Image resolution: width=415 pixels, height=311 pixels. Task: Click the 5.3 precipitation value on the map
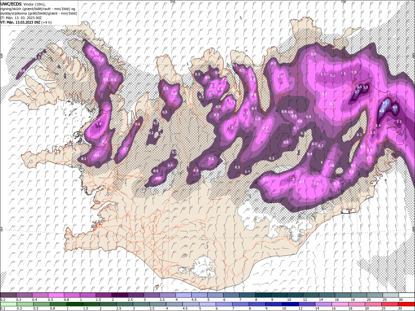click(x=385, y=103)
